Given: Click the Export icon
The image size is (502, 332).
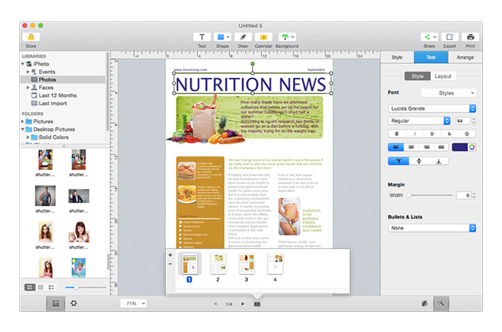Looking at the screenshot, I should 450,37.
